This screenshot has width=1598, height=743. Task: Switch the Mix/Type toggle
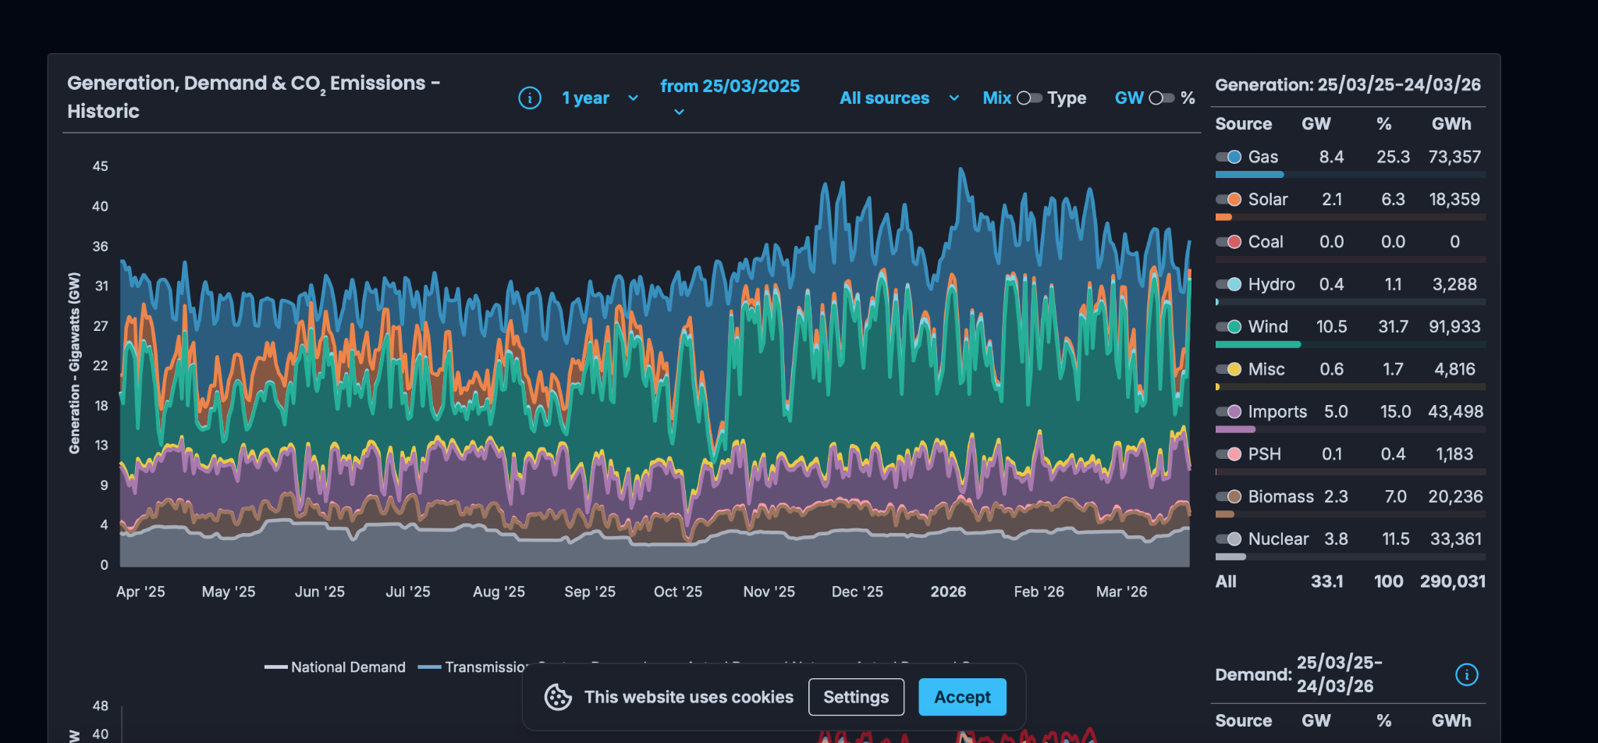1029,98
